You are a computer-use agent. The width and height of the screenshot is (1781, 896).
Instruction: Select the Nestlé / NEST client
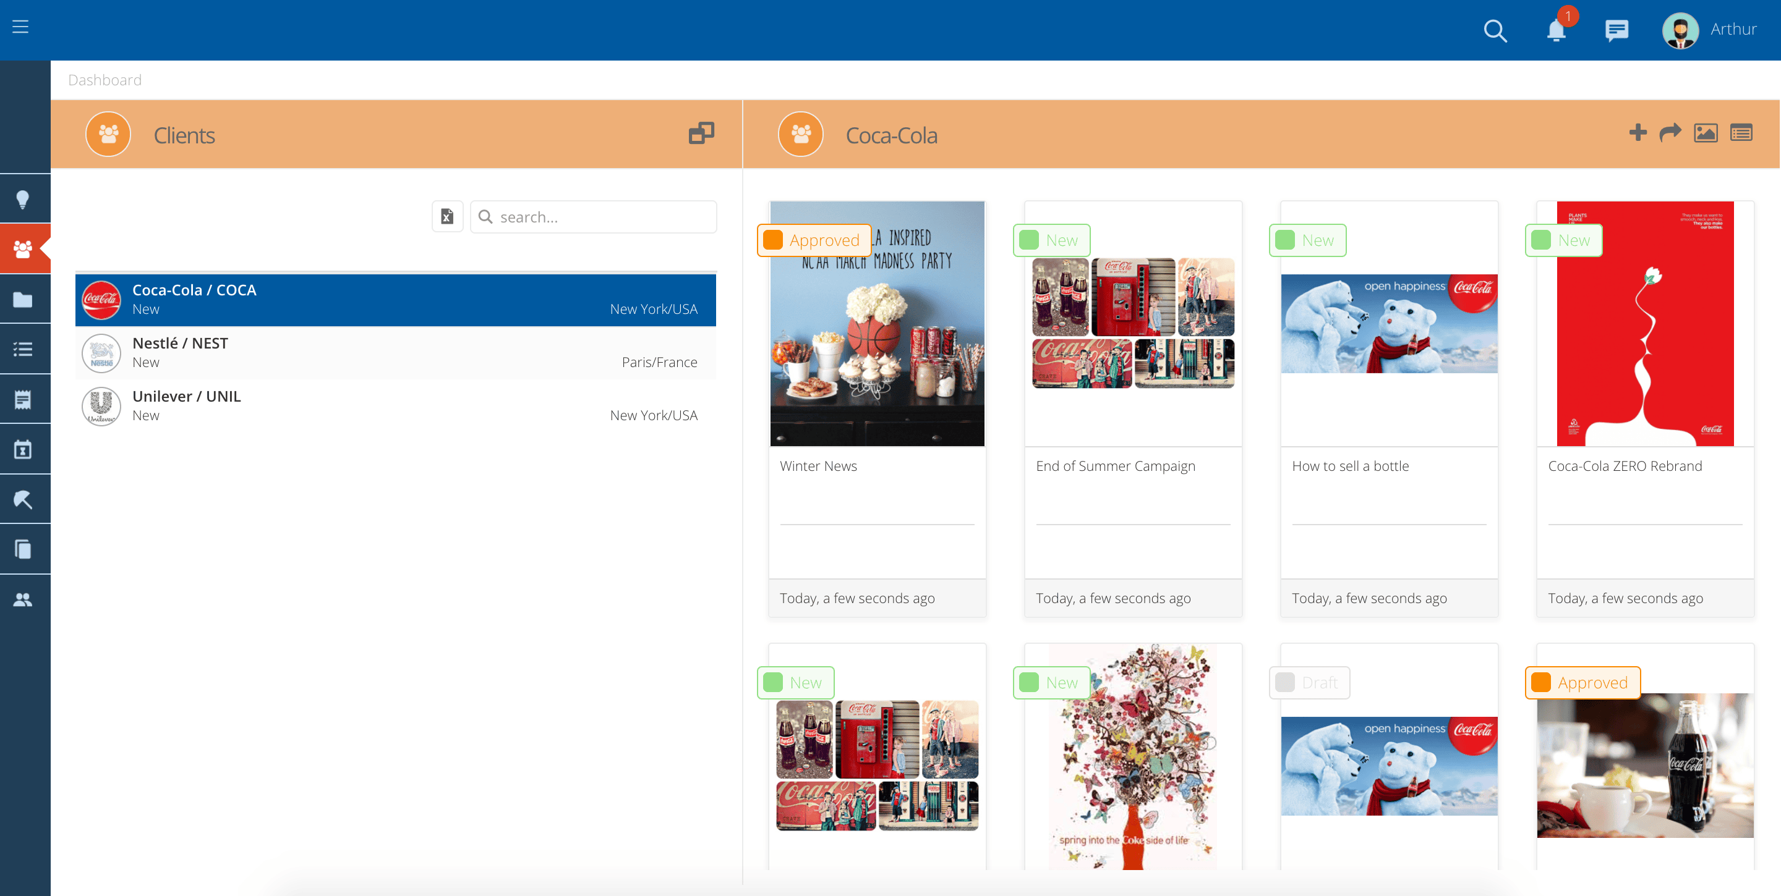point(396,353)
